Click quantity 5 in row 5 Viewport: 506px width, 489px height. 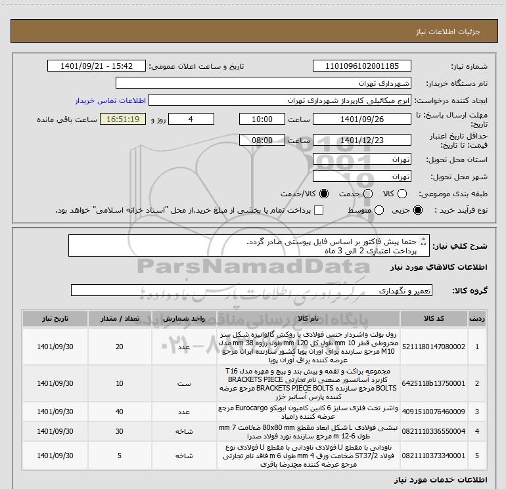(x=120, y=456)
